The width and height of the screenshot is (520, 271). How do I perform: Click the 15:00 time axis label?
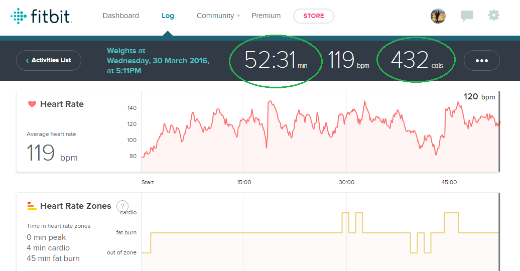pos(244,182)
